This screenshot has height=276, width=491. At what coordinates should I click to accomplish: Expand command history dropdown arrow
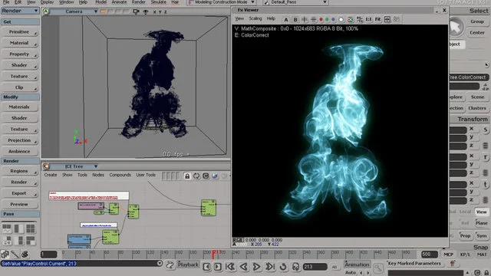coord(160,264)
